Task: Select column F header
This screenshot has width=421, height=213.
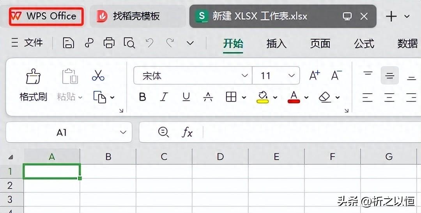Action: click(x=333, y=157)
